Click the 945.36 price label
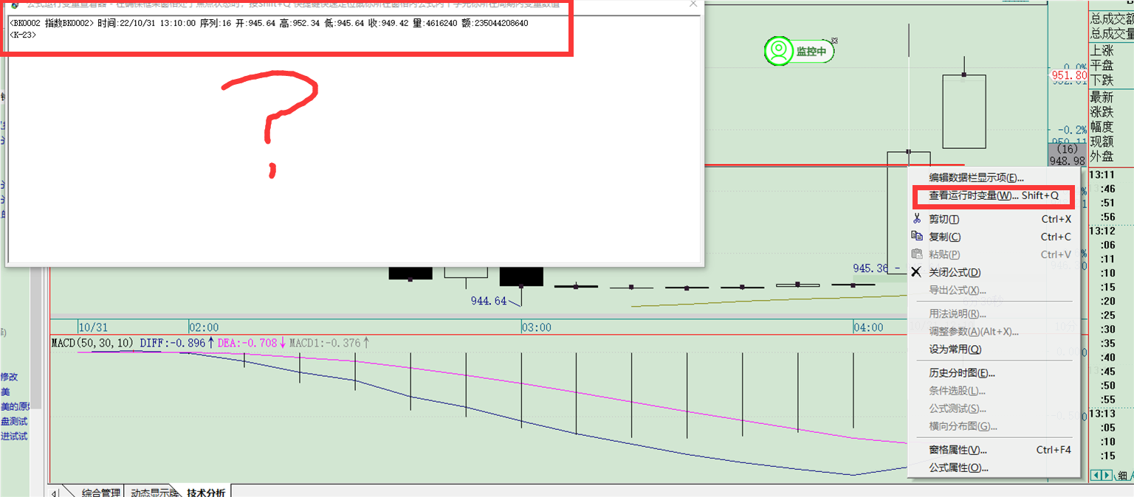Viewport: 1134px width, 497px height. (x=872, y=268)
